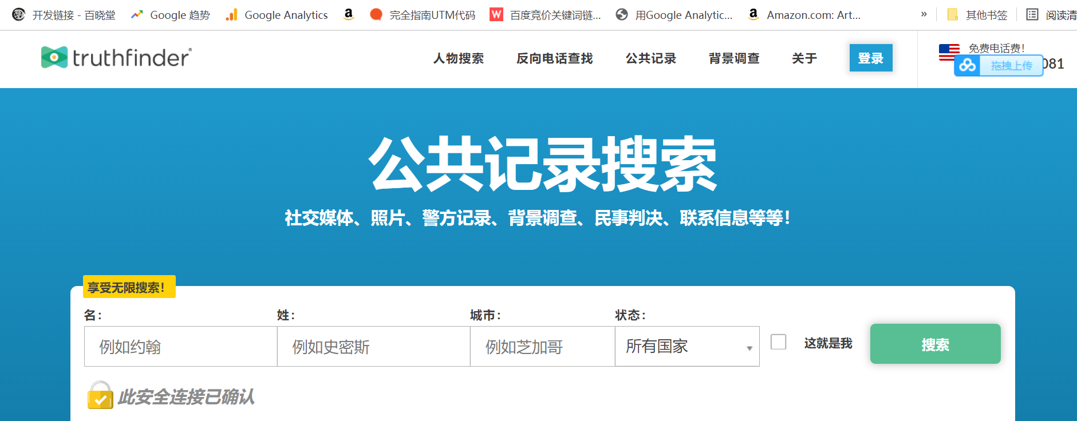Open the 背景调查 menu item
The width and height of the screenshot is (1077, 421).
(x=733, y=58)
